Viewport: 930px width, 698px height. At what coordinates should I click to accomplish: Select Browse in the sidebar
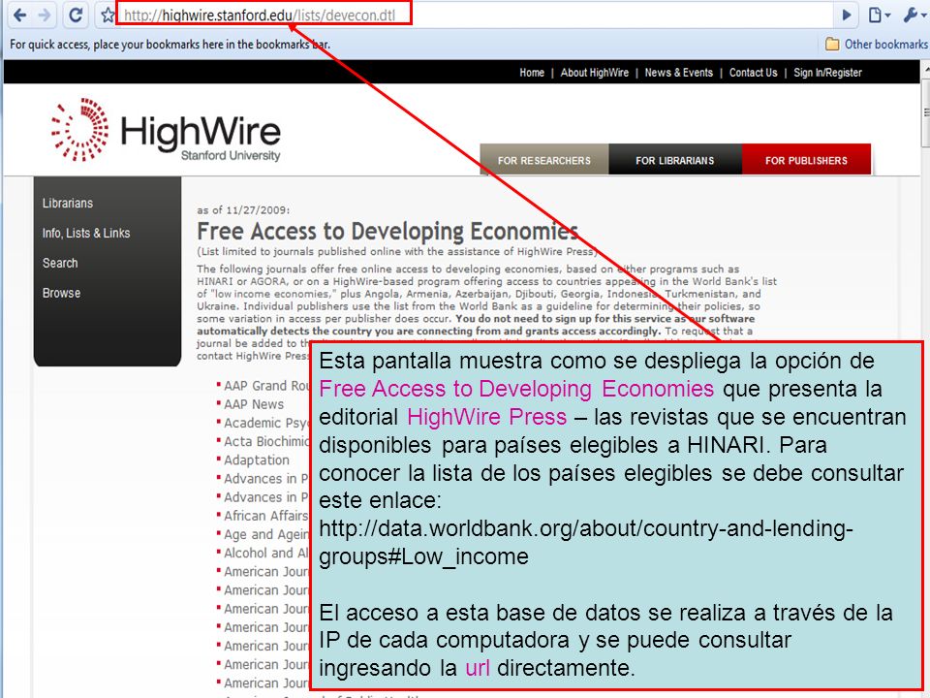pos(61,293)
